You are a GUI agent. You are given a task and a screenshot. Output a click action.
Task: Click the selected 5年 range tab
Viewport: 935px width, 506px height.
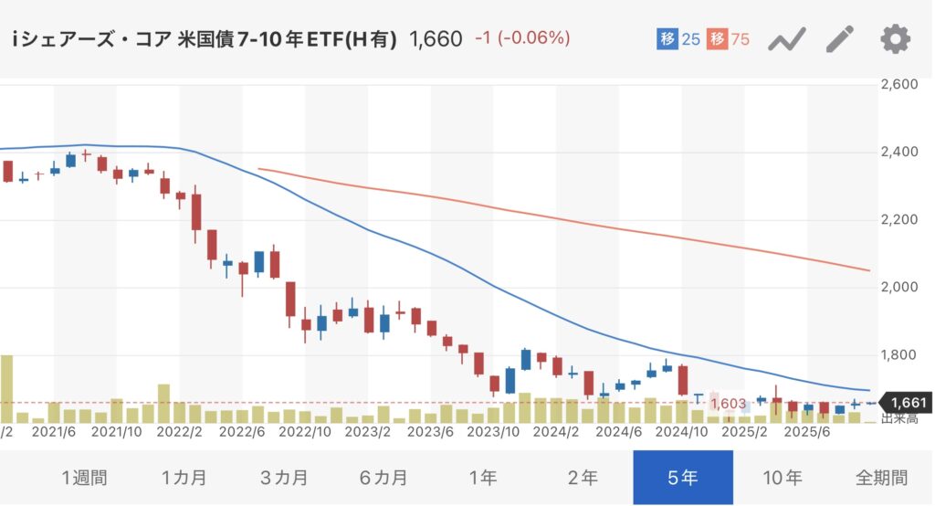tap(682, 478)
